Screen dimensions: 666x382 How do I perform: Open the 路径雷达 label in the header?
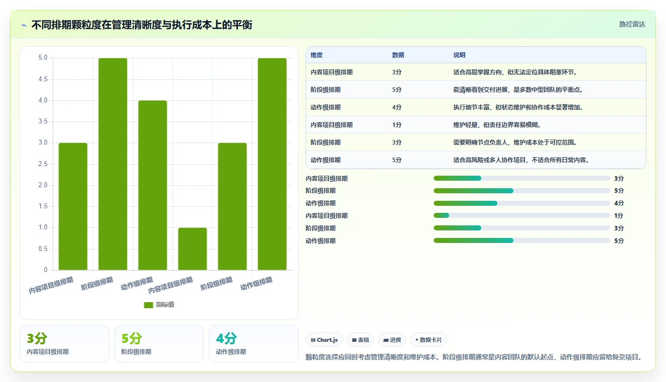click(x=632, y=24)
